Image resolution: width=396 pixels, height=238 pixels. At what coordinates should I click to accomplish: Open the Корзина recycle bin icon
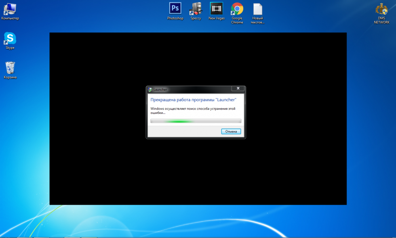tap(10, 68)
